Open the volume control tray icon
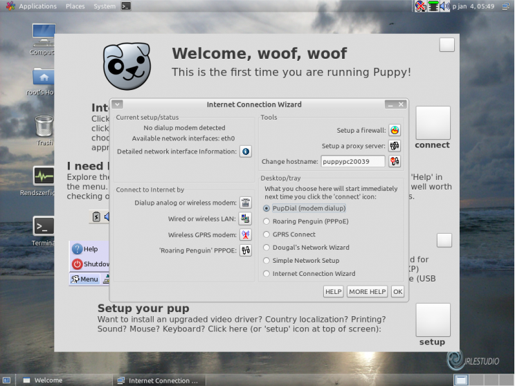 444,6
